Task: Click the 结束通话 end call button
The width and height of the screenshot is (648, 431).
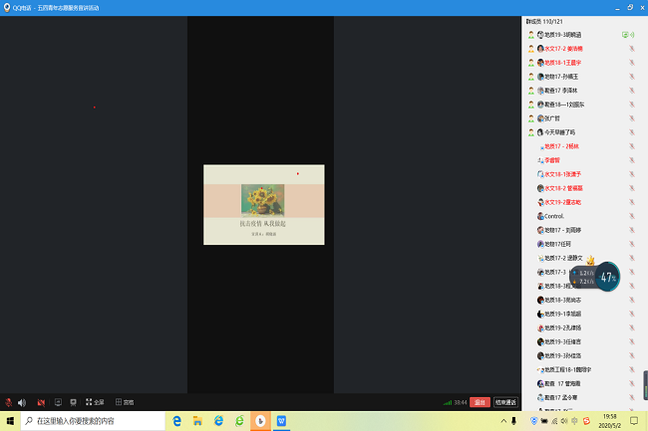Action: 505,402
